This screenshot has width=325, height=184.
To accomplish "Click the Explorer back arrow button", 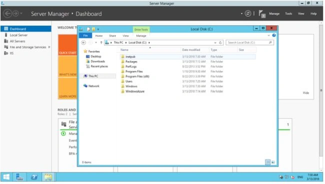I will [83, 42].
